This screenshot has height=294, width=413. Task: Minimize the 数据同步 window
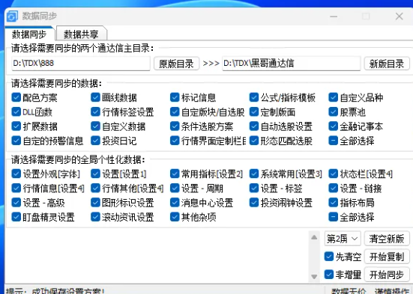pos(334,16)
